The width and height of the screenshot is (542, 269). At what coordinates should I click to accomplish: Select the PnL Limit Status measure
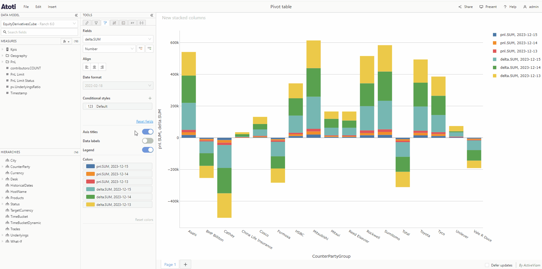coord(22,81)
